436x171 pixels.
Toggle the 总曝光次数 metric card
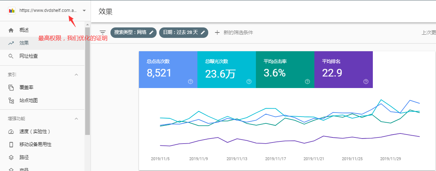227,70
